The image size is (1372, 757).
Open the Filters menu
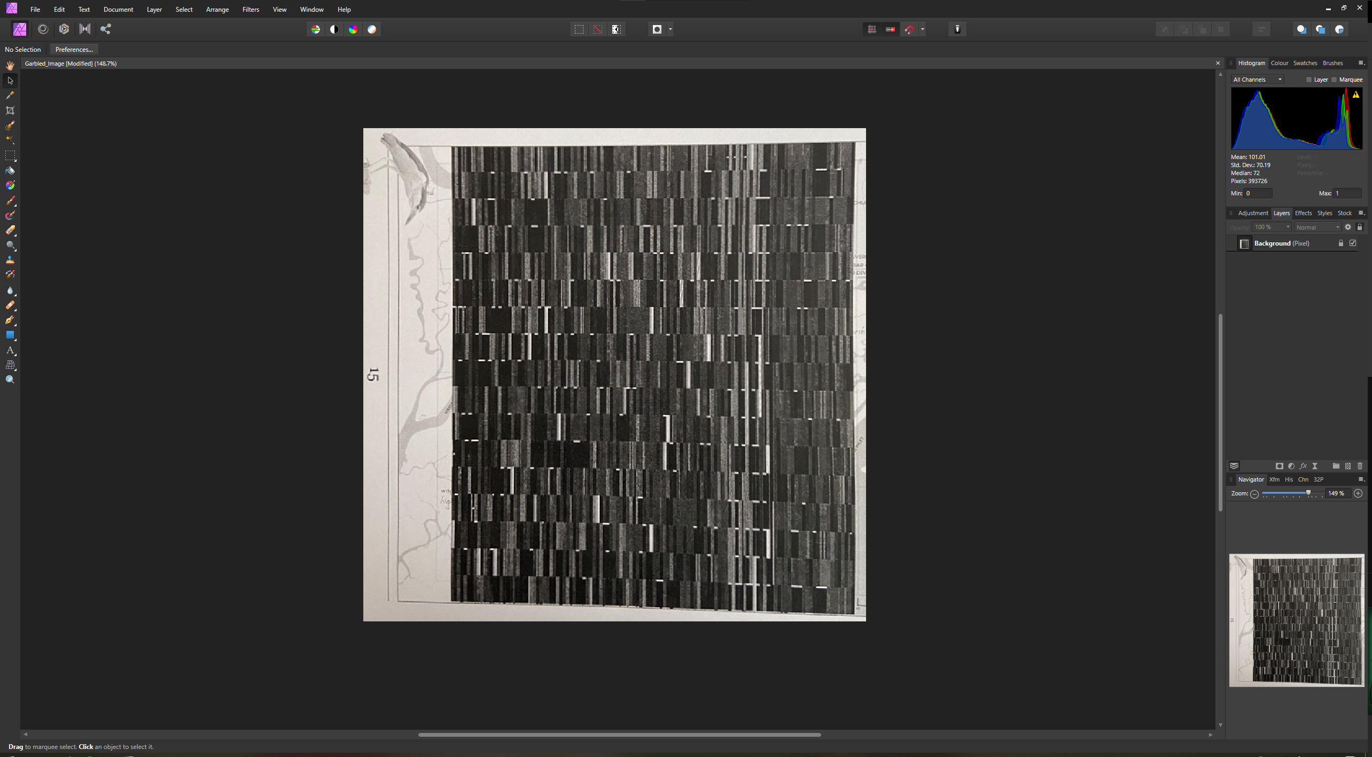point(249,9)
